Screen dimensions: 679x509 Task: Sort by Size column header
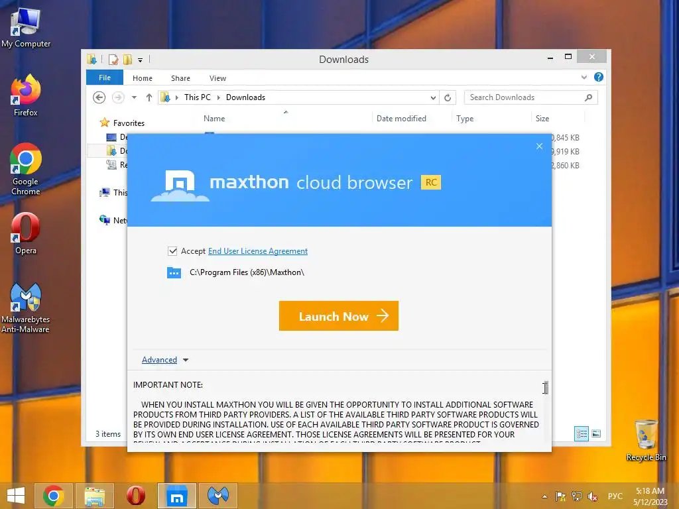(542, 119)
